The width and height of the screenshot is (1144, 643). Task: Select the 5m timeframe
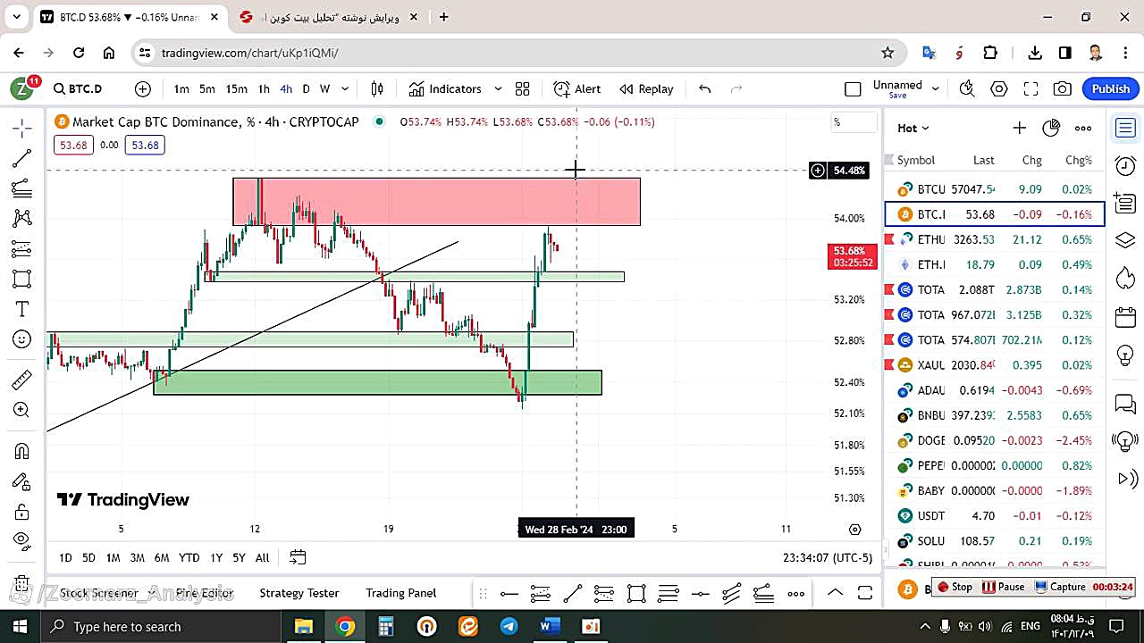[x=206, y=88]
